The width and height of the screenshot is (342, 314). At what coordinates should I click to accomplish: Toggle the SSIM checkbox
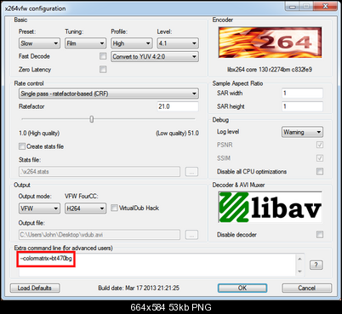click(x=320, y=158)
